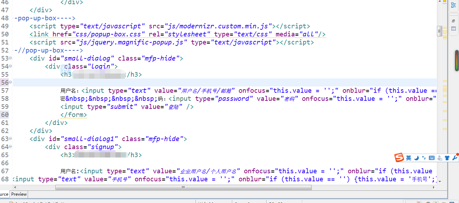Viewport: 459px width, 203px height.
Task: Switch to the Source editor tab
Action: pyautogui.click(x=4, y=194)
